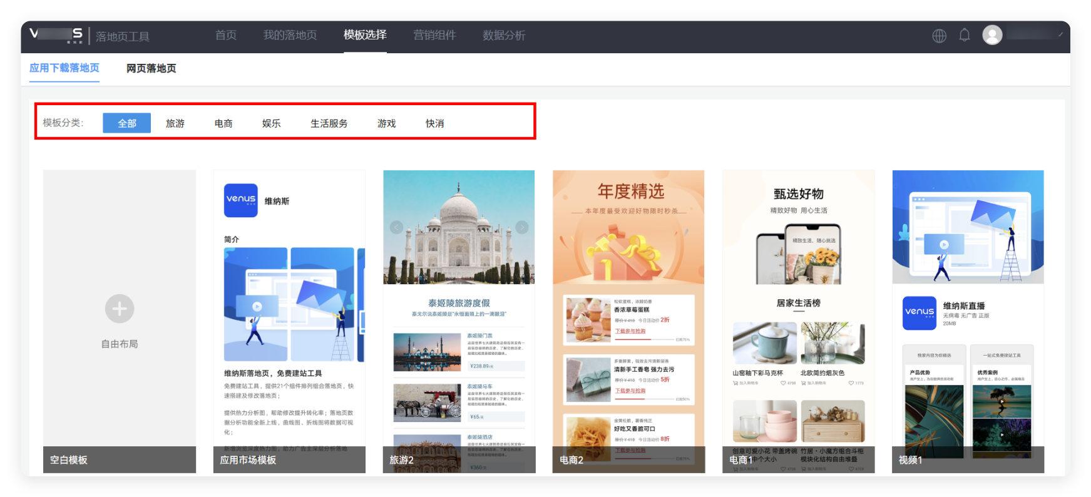This screenshot has height=497, width=1091.
Task: Click the 年度精选 banner title
Action: (631, 191)
